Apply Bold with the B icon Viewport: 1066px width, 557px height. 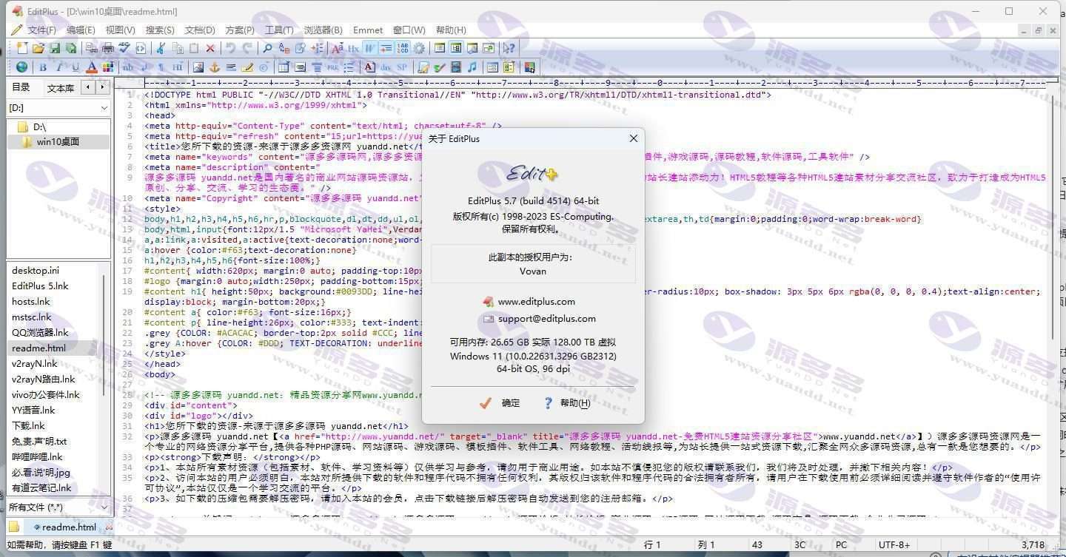43,67
